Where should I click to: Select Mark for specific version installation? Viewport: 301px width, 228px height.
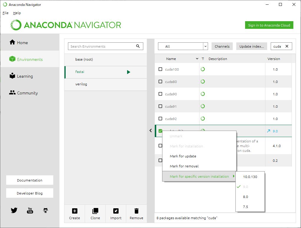coord(199,177)
